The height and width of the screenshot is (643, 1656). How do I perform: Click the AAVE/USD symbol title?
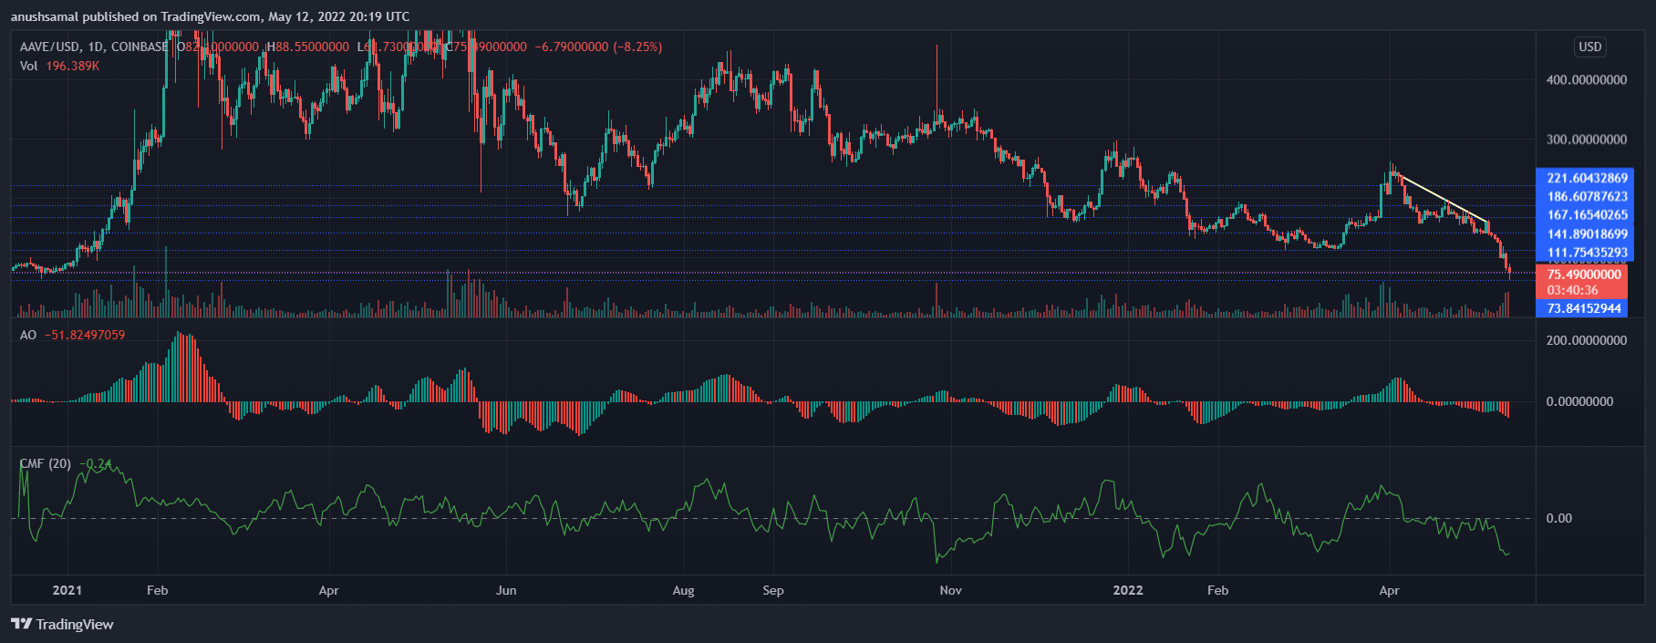pyautogui.click(x=50, y=47)
